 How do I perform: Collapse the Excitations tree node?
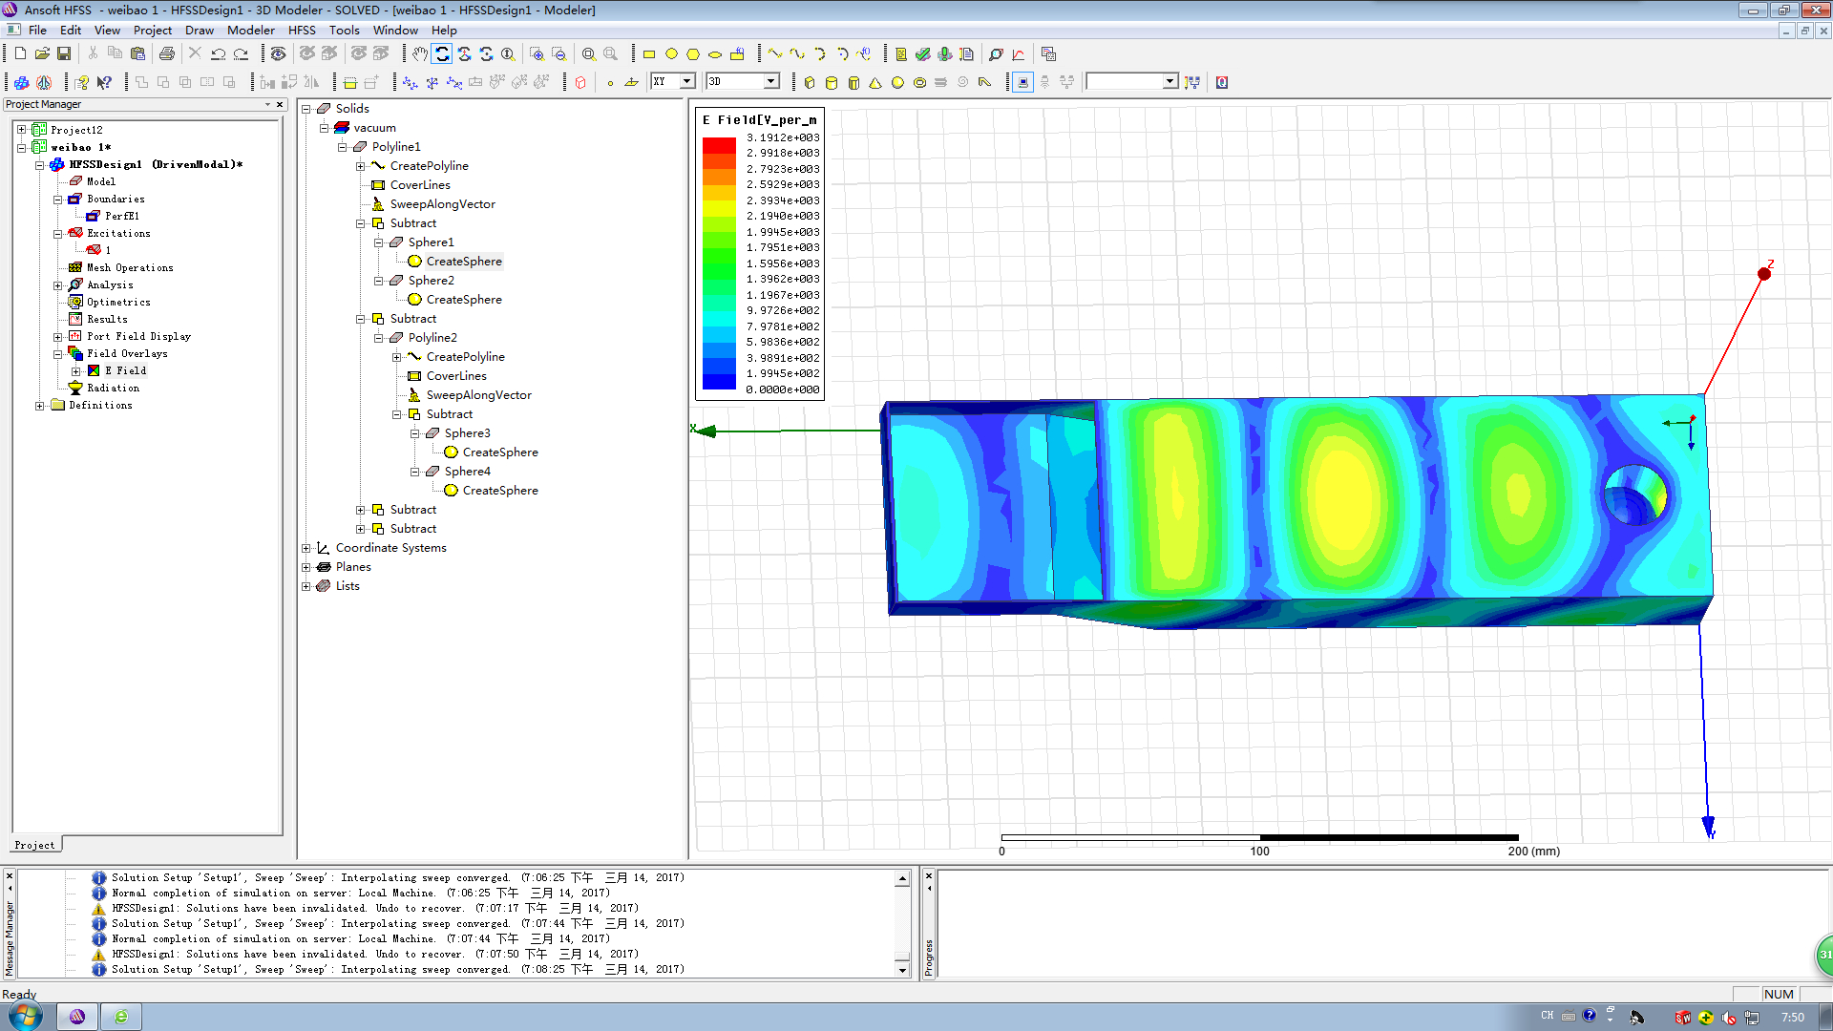tap(57, 233)
